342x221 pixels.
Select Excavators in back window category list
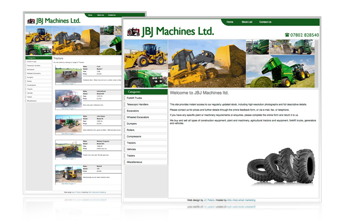39,70
